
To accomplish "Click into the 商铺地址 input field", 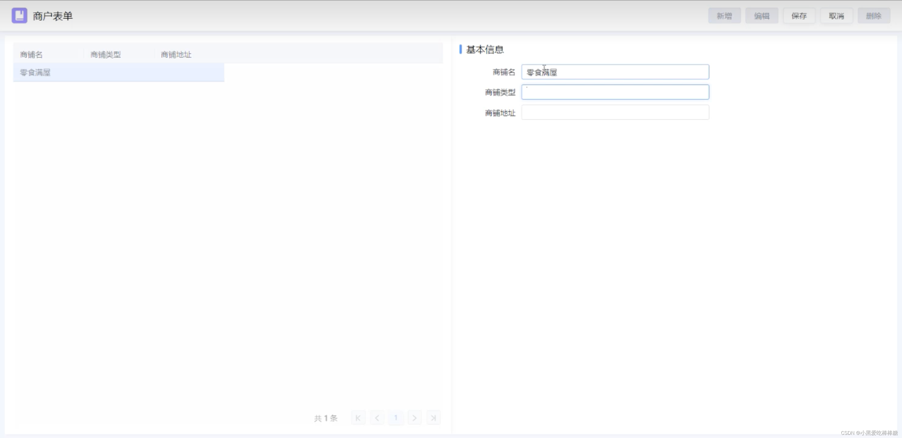I will (x=615, y=112).
